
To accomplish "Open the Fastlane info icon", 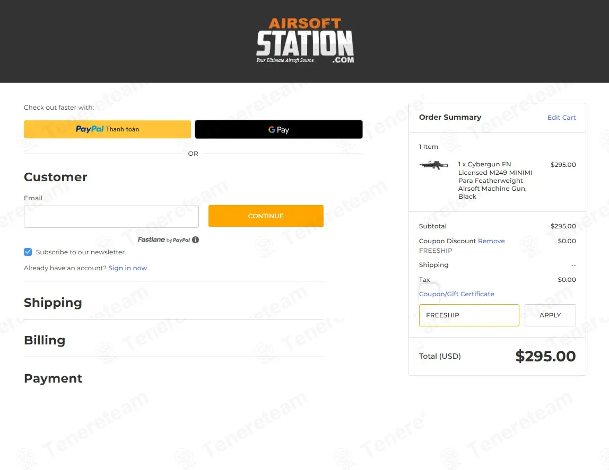I will point(195,240).
